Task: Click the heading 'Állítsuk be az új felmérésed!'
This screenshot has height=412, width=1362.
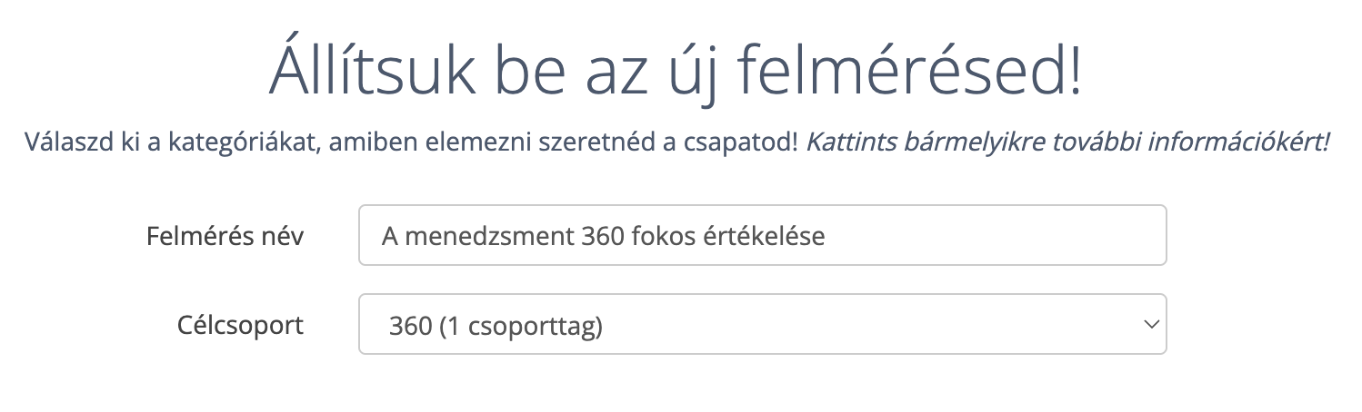Action: [x=676, y=72]
